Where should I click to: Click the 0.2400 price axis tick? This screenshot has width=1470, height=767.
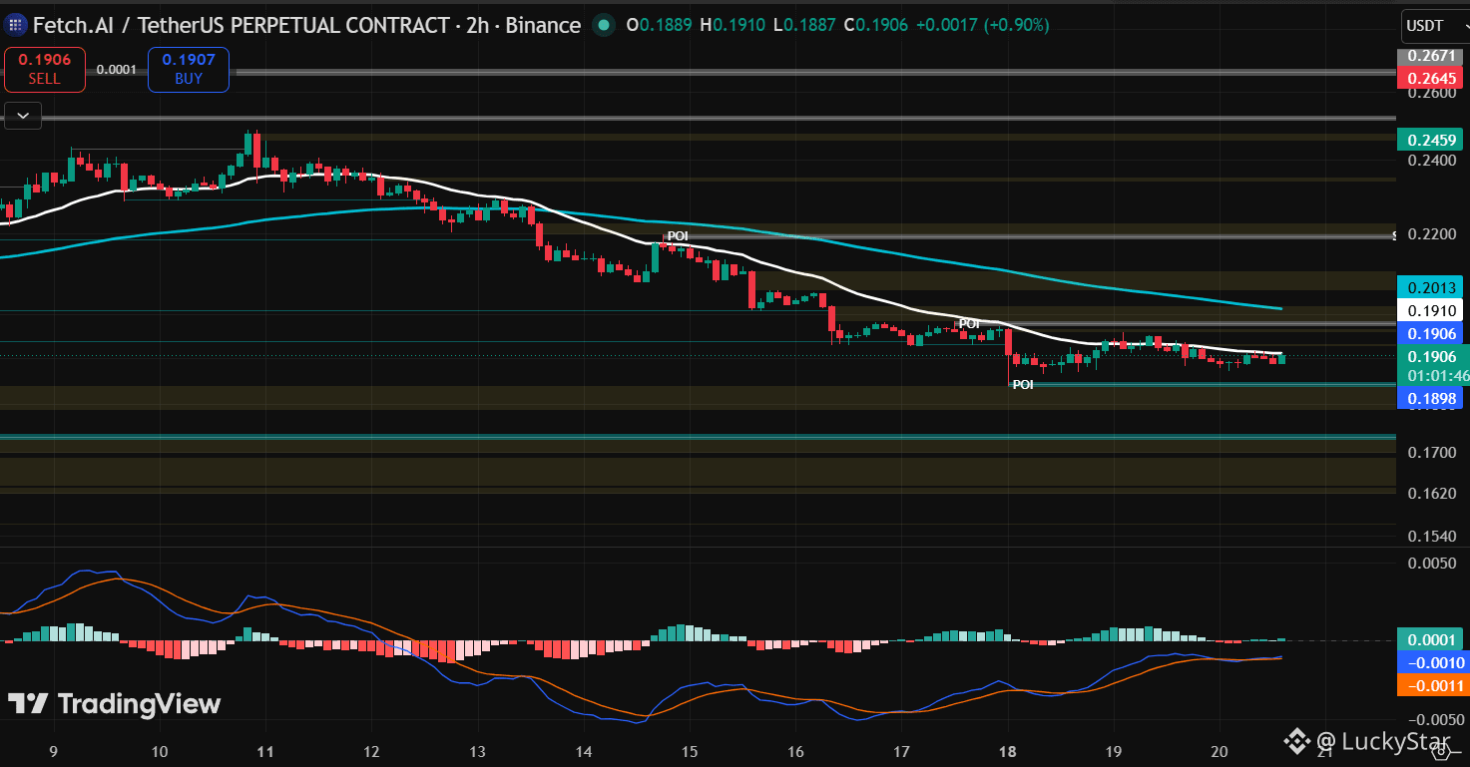click(x=1432, y=160)
